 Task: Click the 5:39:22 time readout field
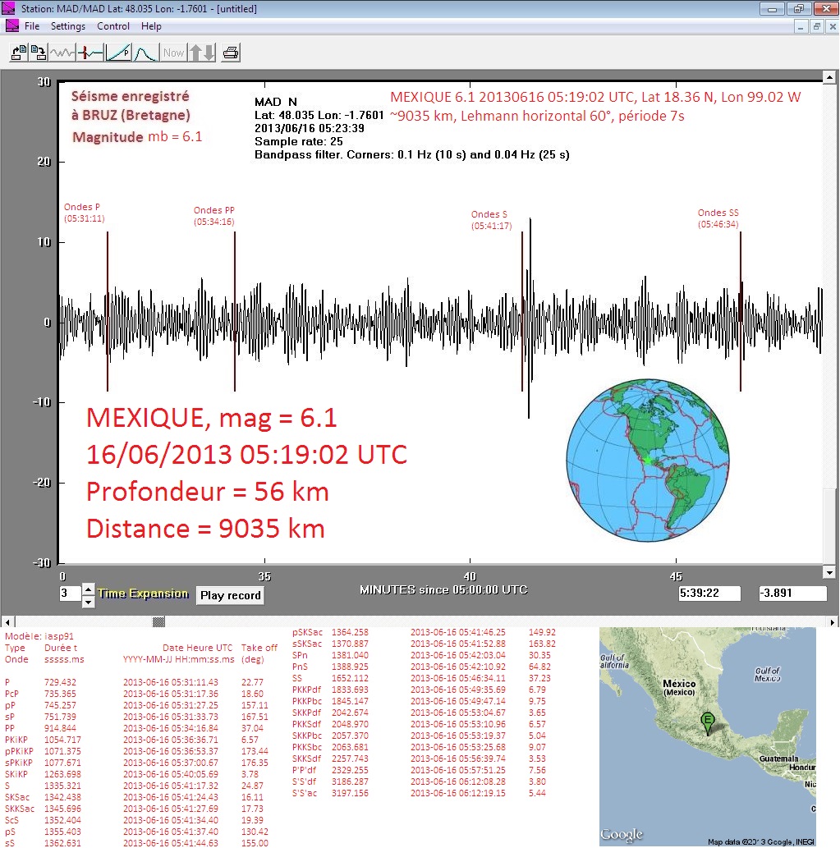709,594
